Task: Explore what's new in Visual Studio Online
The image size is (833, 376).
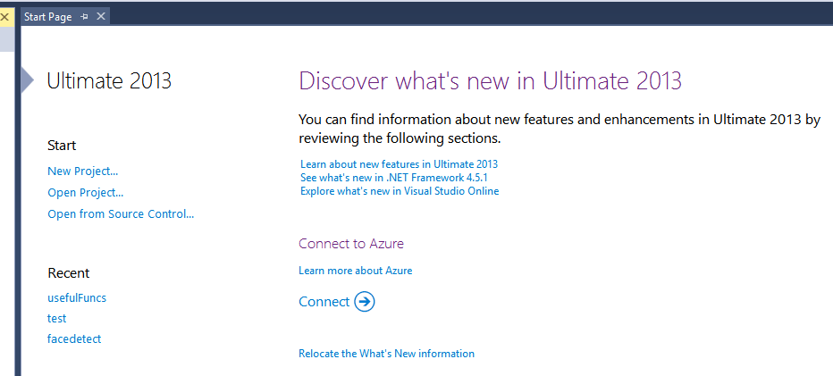Action: tap(400, 191)
